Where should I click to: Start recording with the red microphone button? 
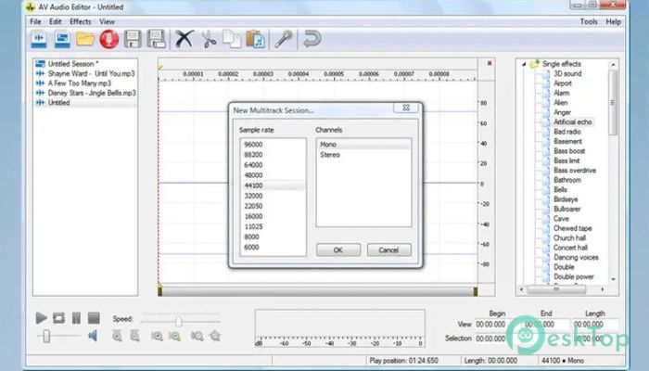tap(108, 39)
